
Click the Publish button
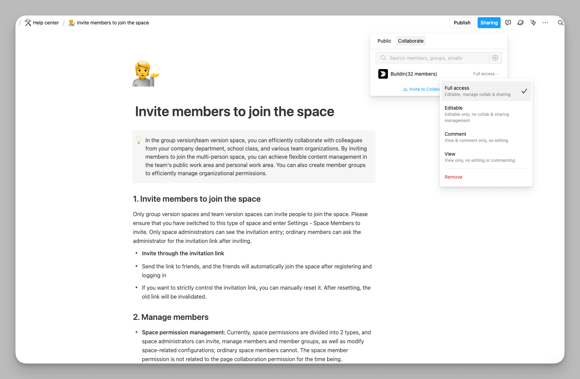click(462, 22)
